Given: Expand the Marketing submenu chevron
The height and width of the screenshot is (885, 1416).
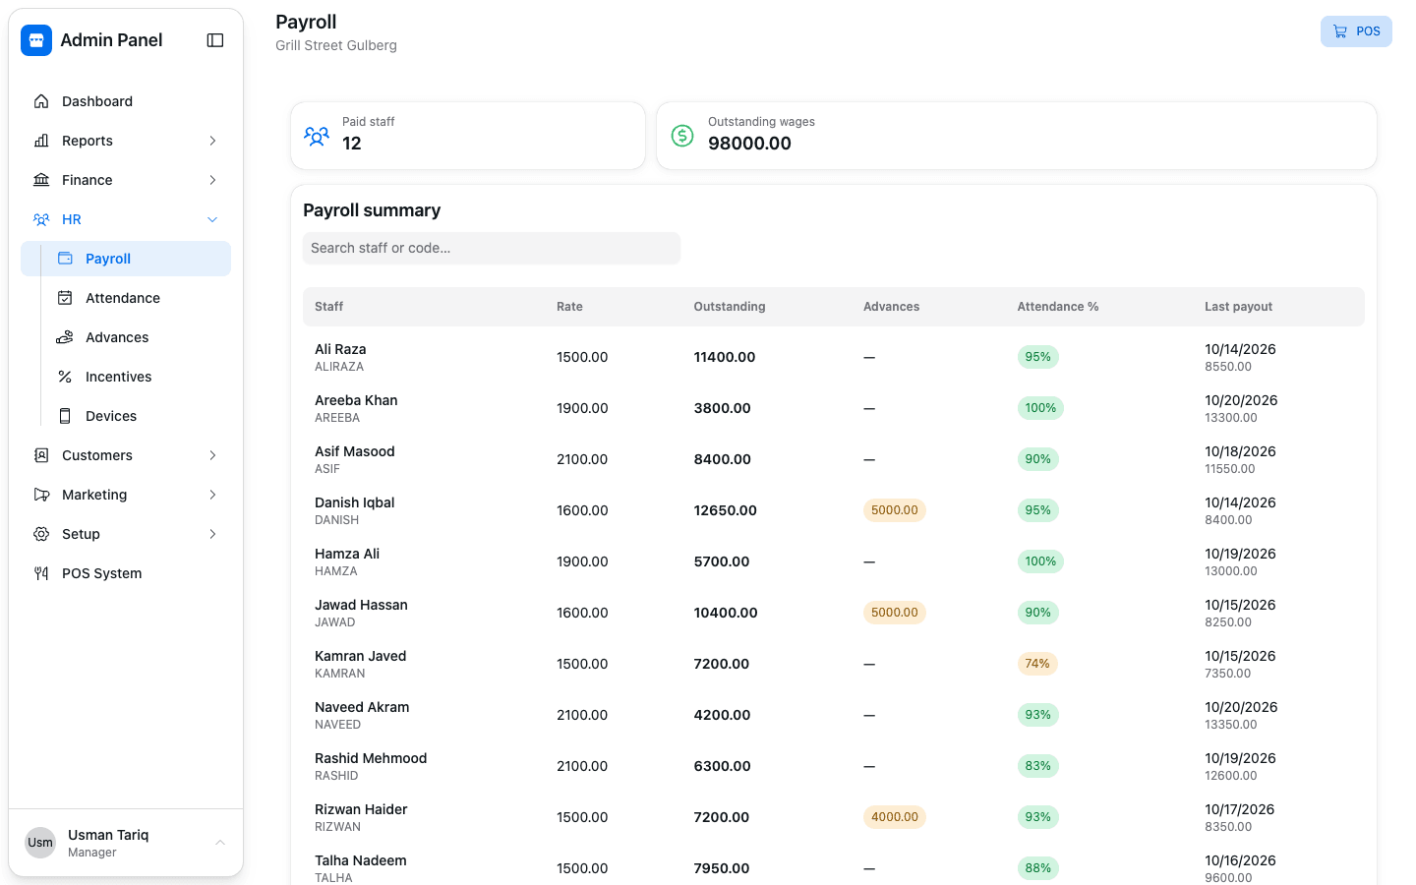Looking at the screenshot, I should pos(212,495).
